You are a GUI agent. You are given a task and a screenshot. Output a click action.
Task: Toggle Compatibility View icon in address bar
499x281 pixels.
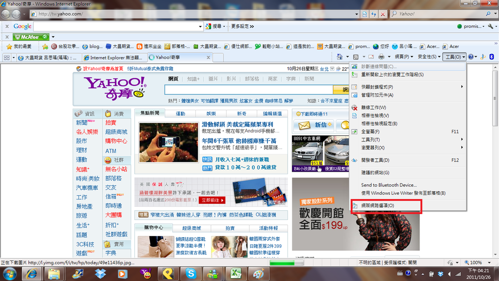pos(365,14)
